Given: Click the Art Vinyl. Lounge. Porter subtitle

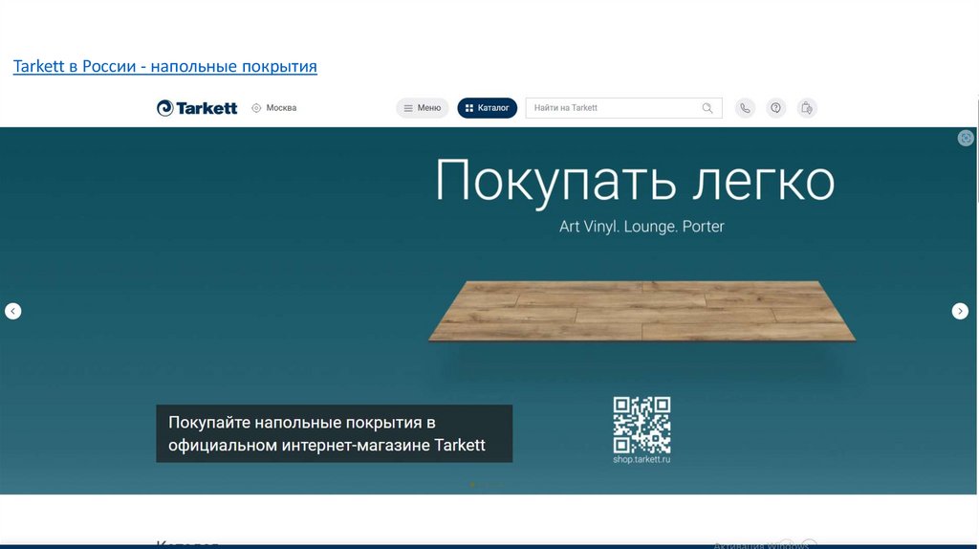Looking at the screenshot, I should 642,226.
